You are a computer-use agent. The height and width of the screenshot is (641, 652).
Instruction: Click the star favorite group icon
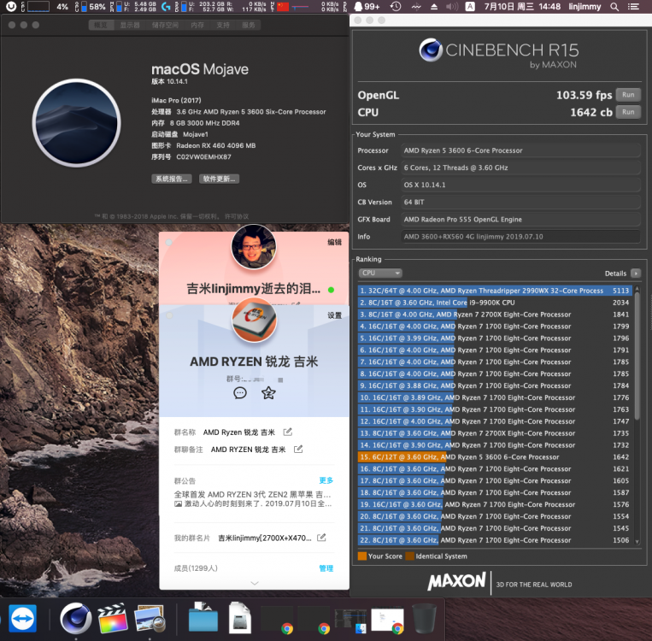[x=268, y=392]
